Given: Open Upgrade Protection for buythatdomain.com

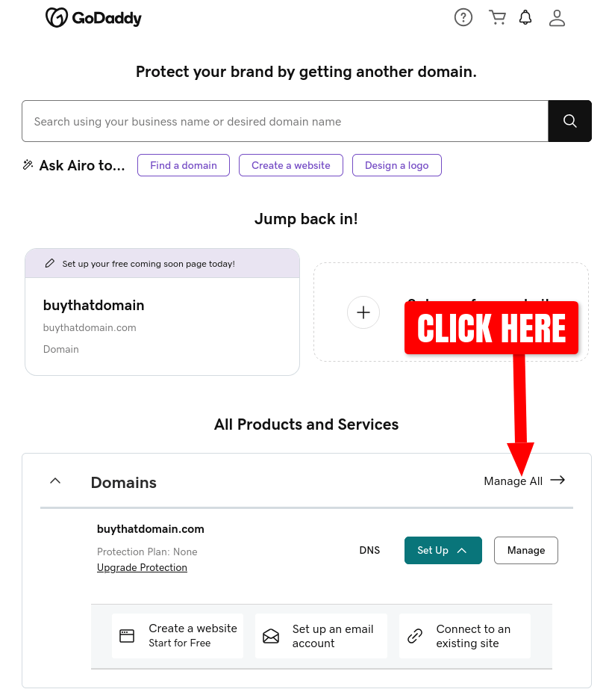Looking at the screenshot, I should click(142, 567).
